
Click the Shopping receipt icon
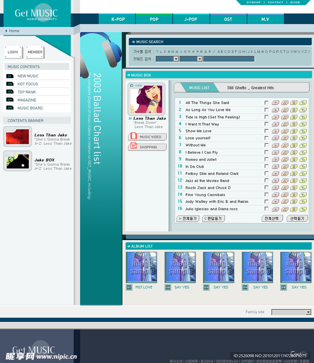click(x=134, y=146)
